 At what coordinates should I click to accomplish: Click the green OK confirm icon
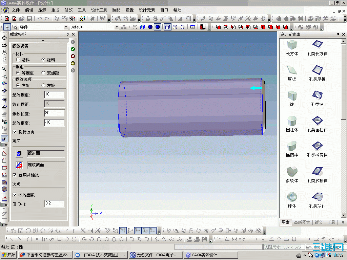pyautogui.click(x=73, y=49)
